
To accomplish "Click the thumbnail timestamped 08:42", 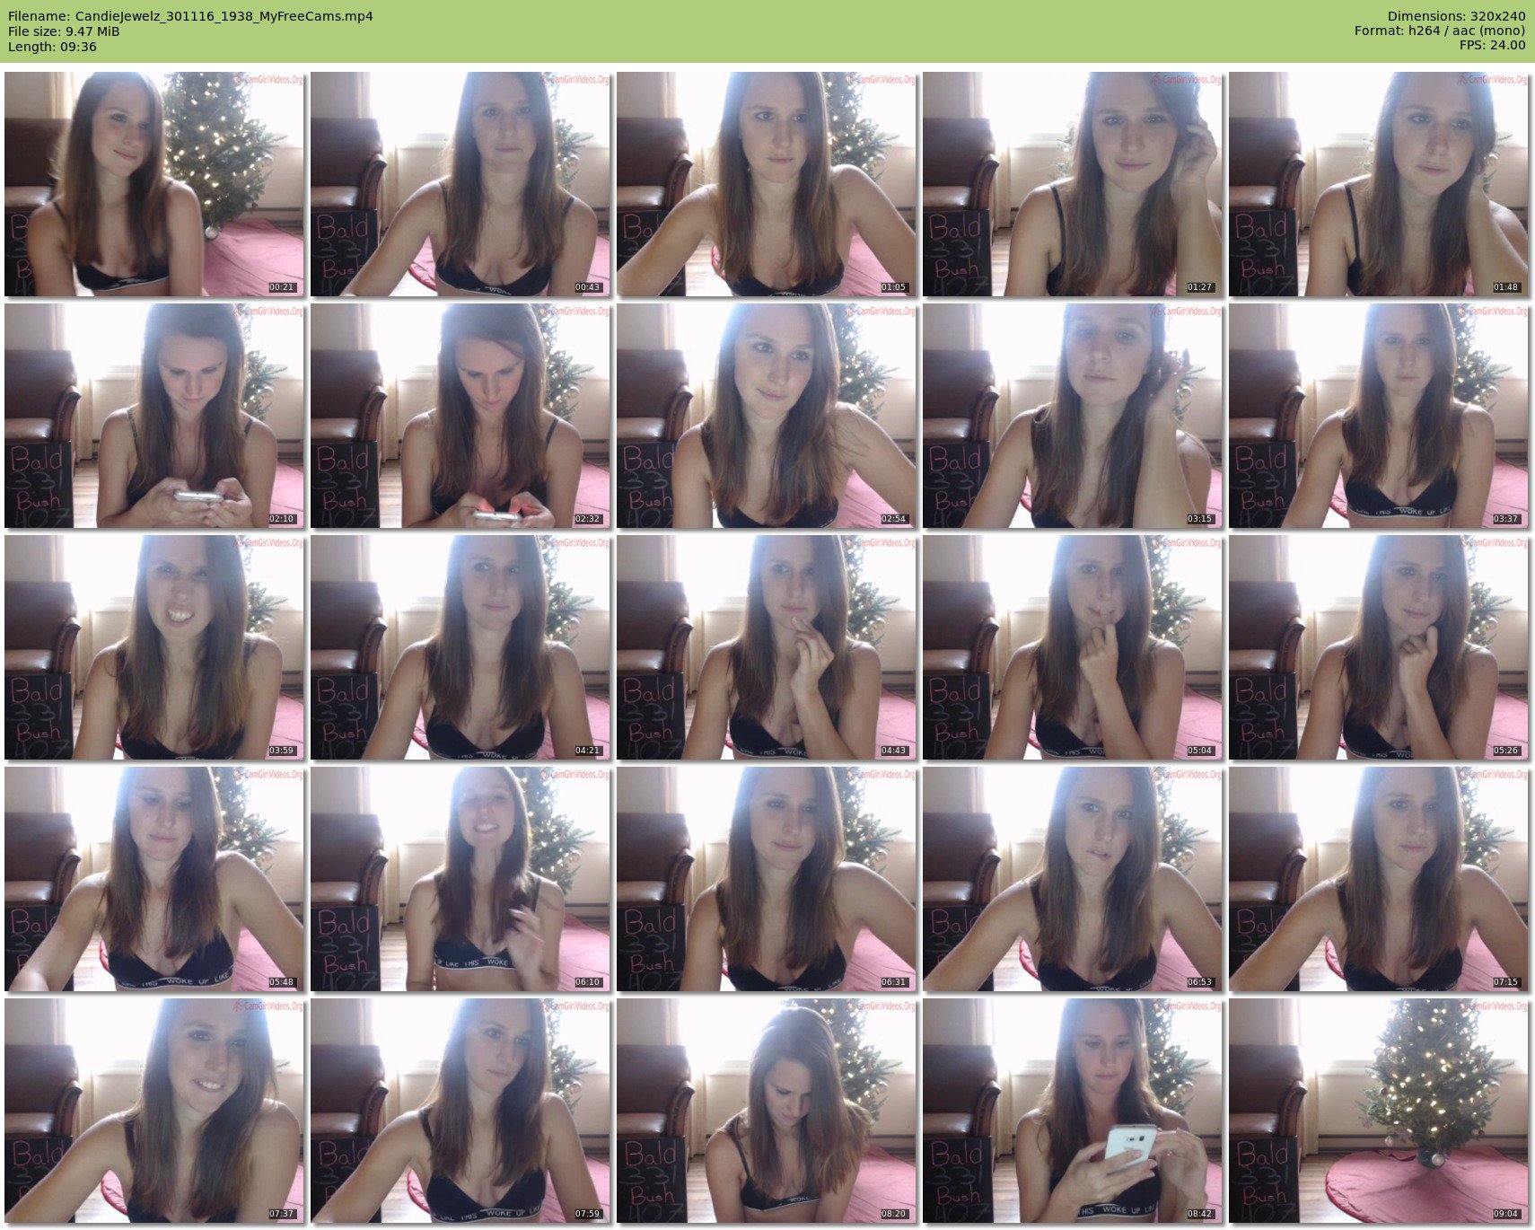I will (1073, 1111).
